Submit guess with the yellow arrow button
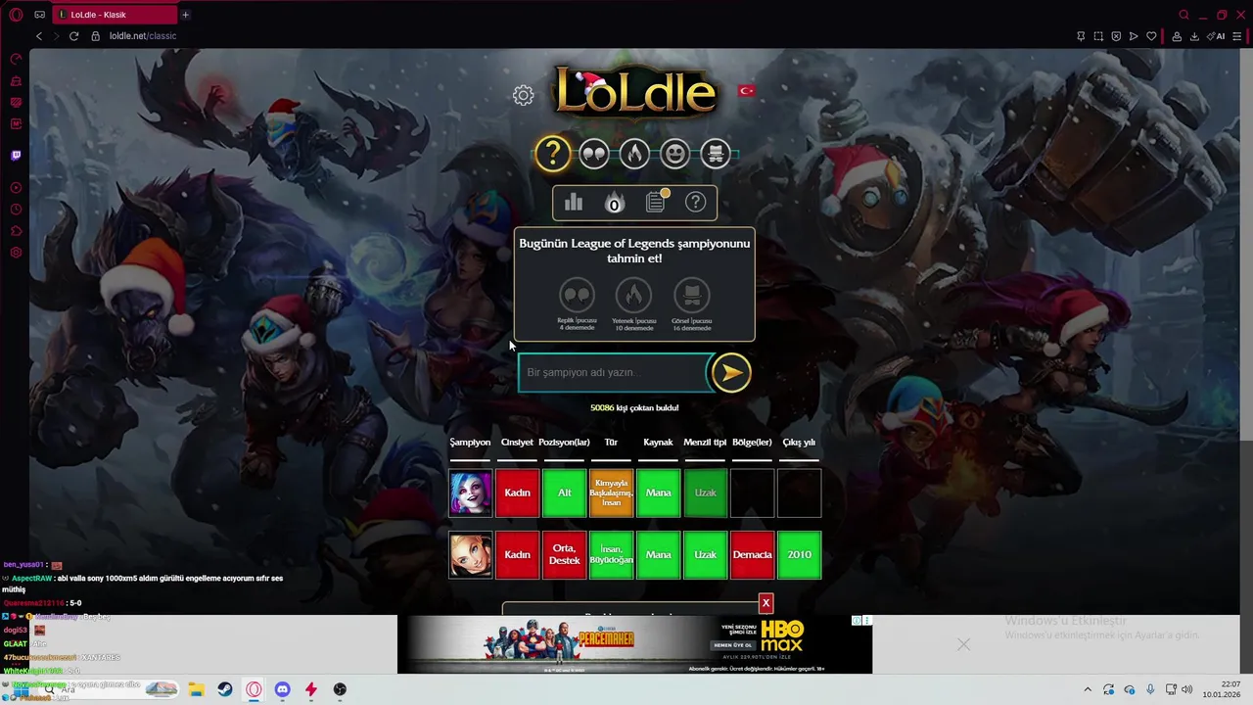This screenshot has height=705, width=1253. [731, 372]
